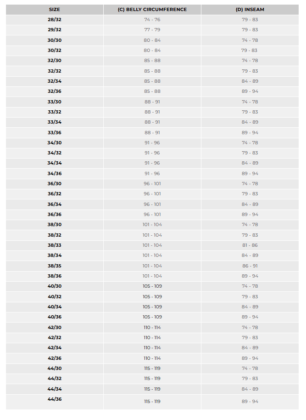
Task: Click the inseam value for size 44/30
Action: (x=250, y=369)
